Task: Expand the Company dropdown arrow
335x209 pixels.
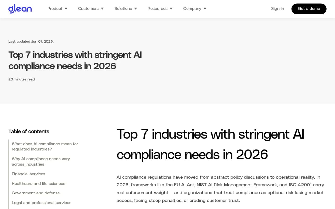Action: tap(205, 9)
